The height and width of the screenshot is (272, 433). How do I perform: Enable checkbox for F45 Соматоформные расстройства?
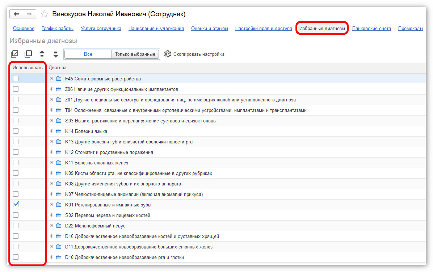[16, 78]
